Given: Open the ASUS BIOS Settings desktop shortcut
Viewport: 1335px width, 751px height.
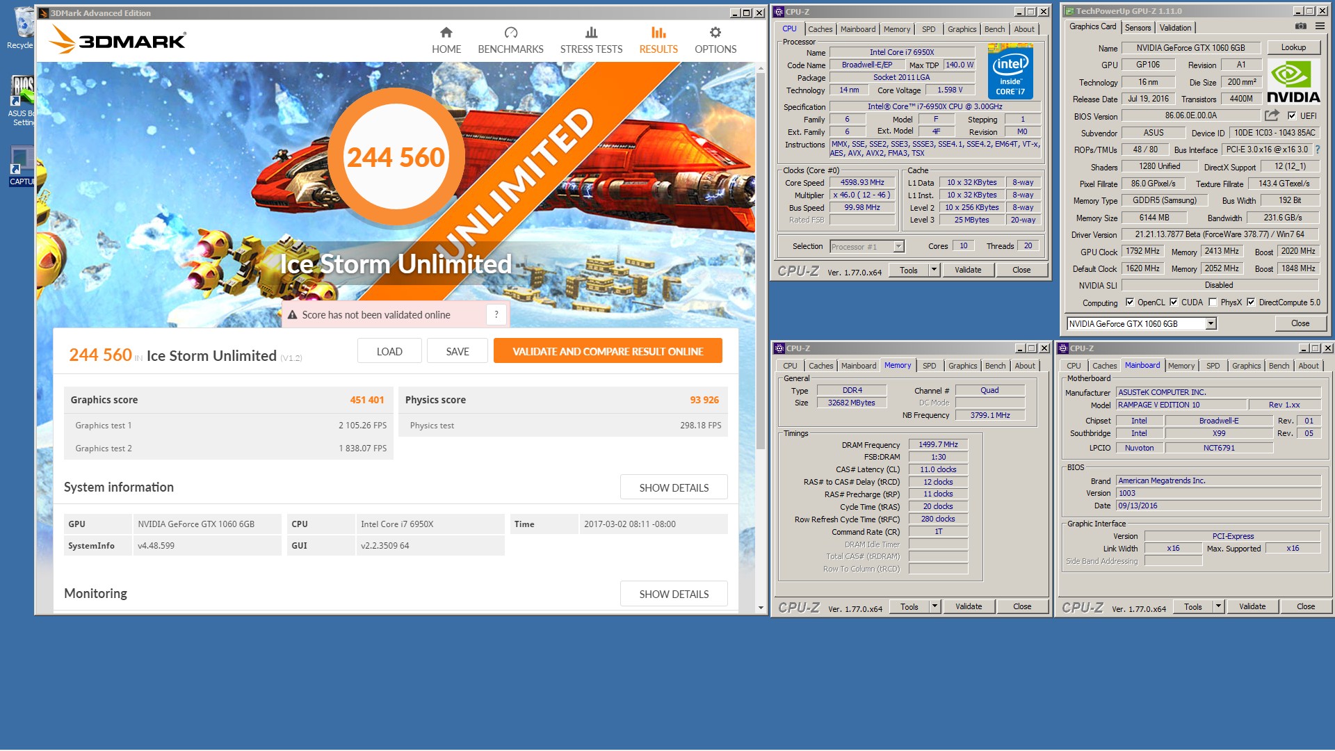Looking at the screenshot, I should tap(22, 102).
